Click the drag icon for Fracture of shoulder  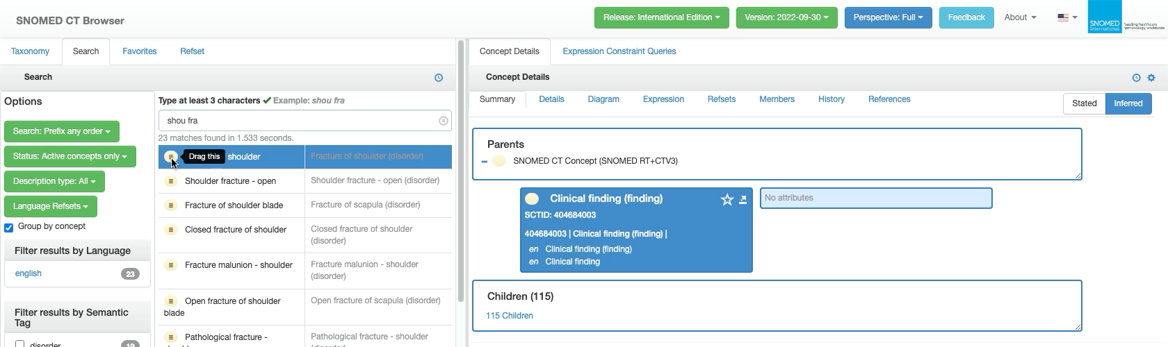[171, 157]
